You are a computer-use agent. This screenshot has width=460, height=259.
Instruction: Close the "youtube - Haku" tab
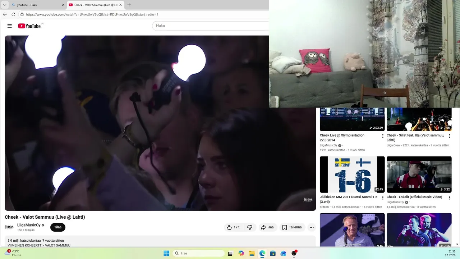pos(63,5)
